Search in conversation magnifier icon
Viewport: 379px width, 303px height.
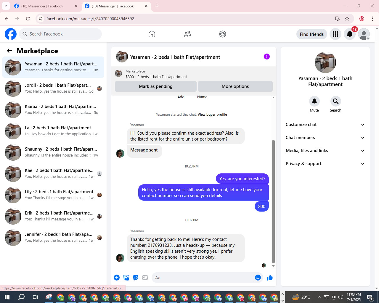pyautogui.click(x=336, y=101)
